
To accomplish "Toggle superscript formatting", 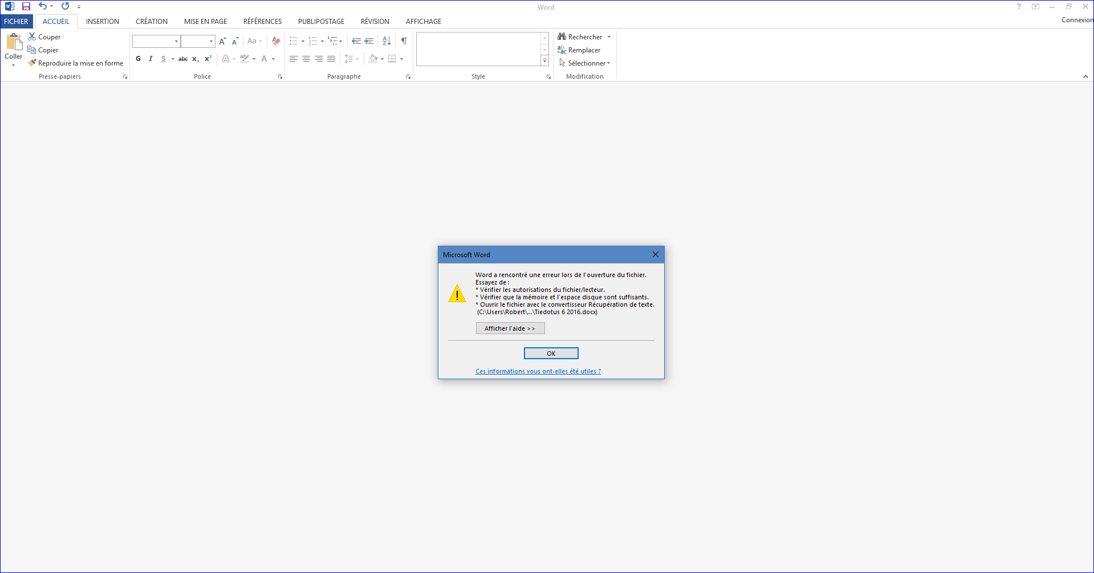I will (x=208, y=59).
